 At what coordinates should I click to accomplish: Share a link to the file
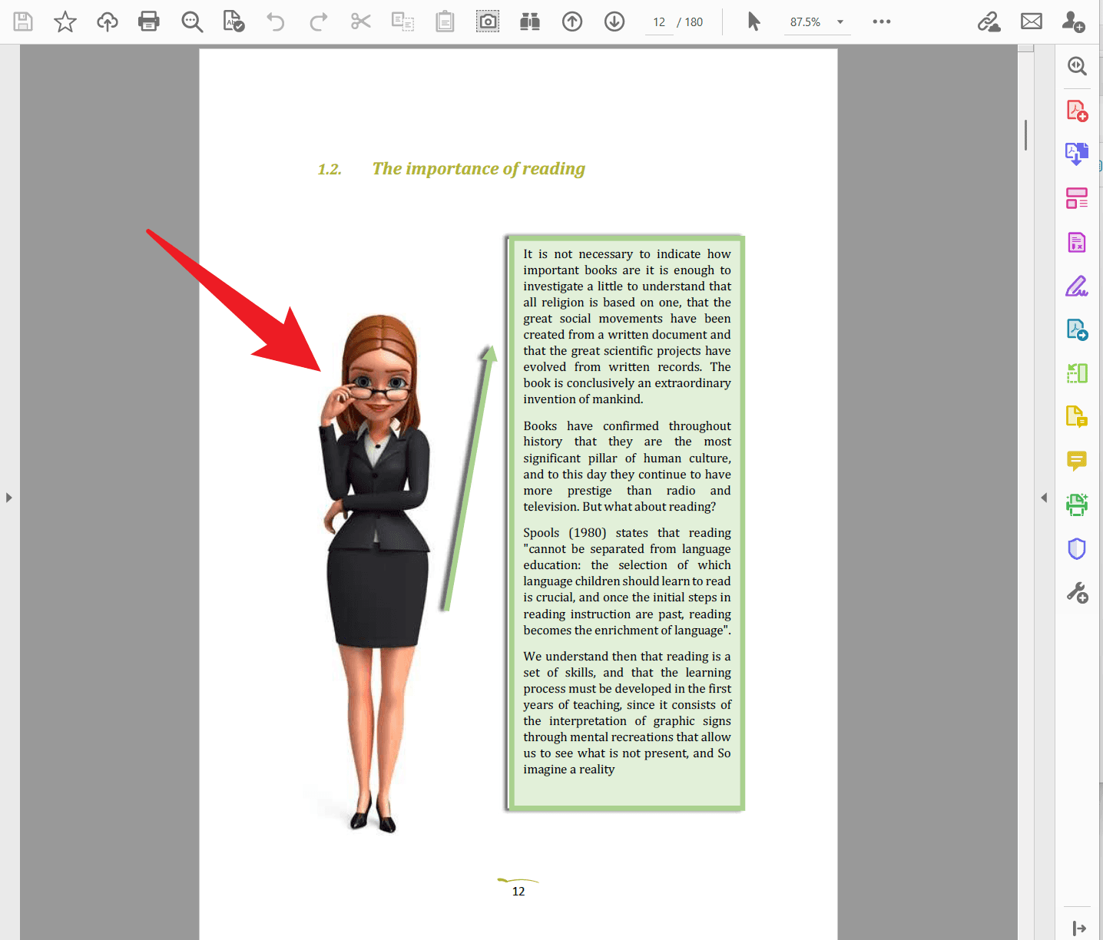click(x=989, y=22)
